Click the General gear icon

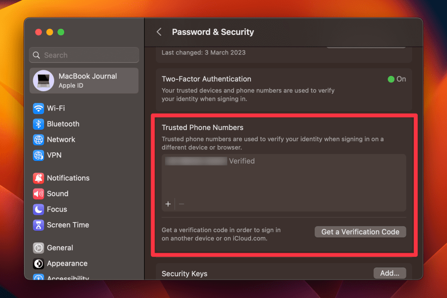click(x=38, y=248)
